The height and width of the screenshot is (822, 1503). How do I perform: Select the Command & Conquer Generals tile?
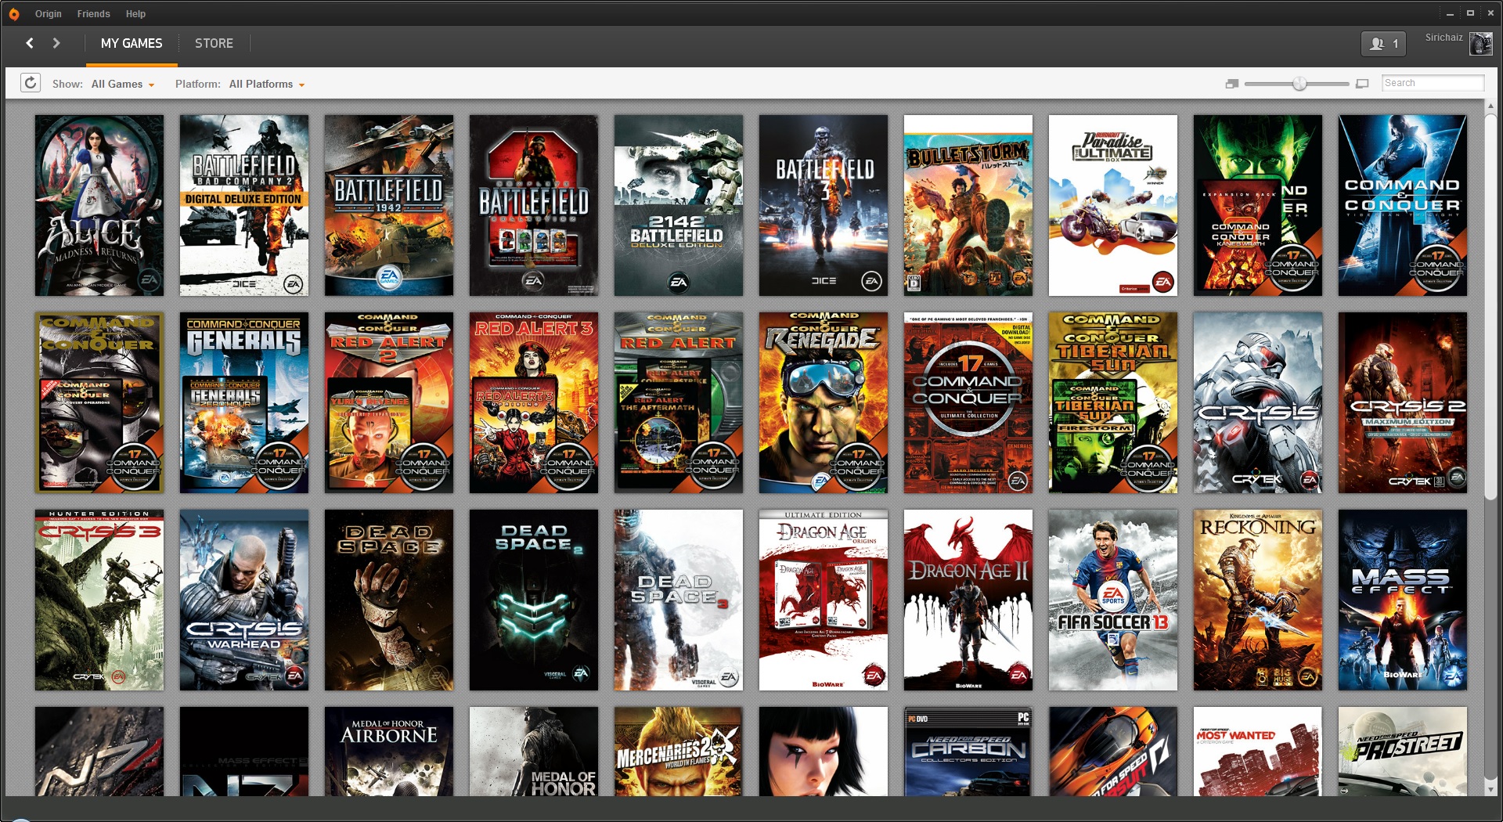tap(244, 402)
